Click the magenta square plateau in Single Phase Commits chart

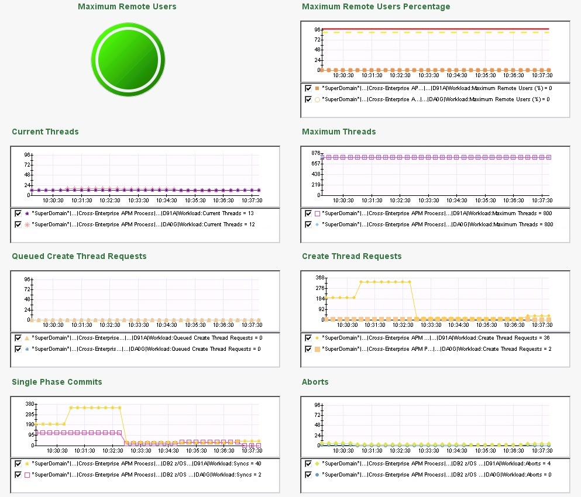(78, 433)
